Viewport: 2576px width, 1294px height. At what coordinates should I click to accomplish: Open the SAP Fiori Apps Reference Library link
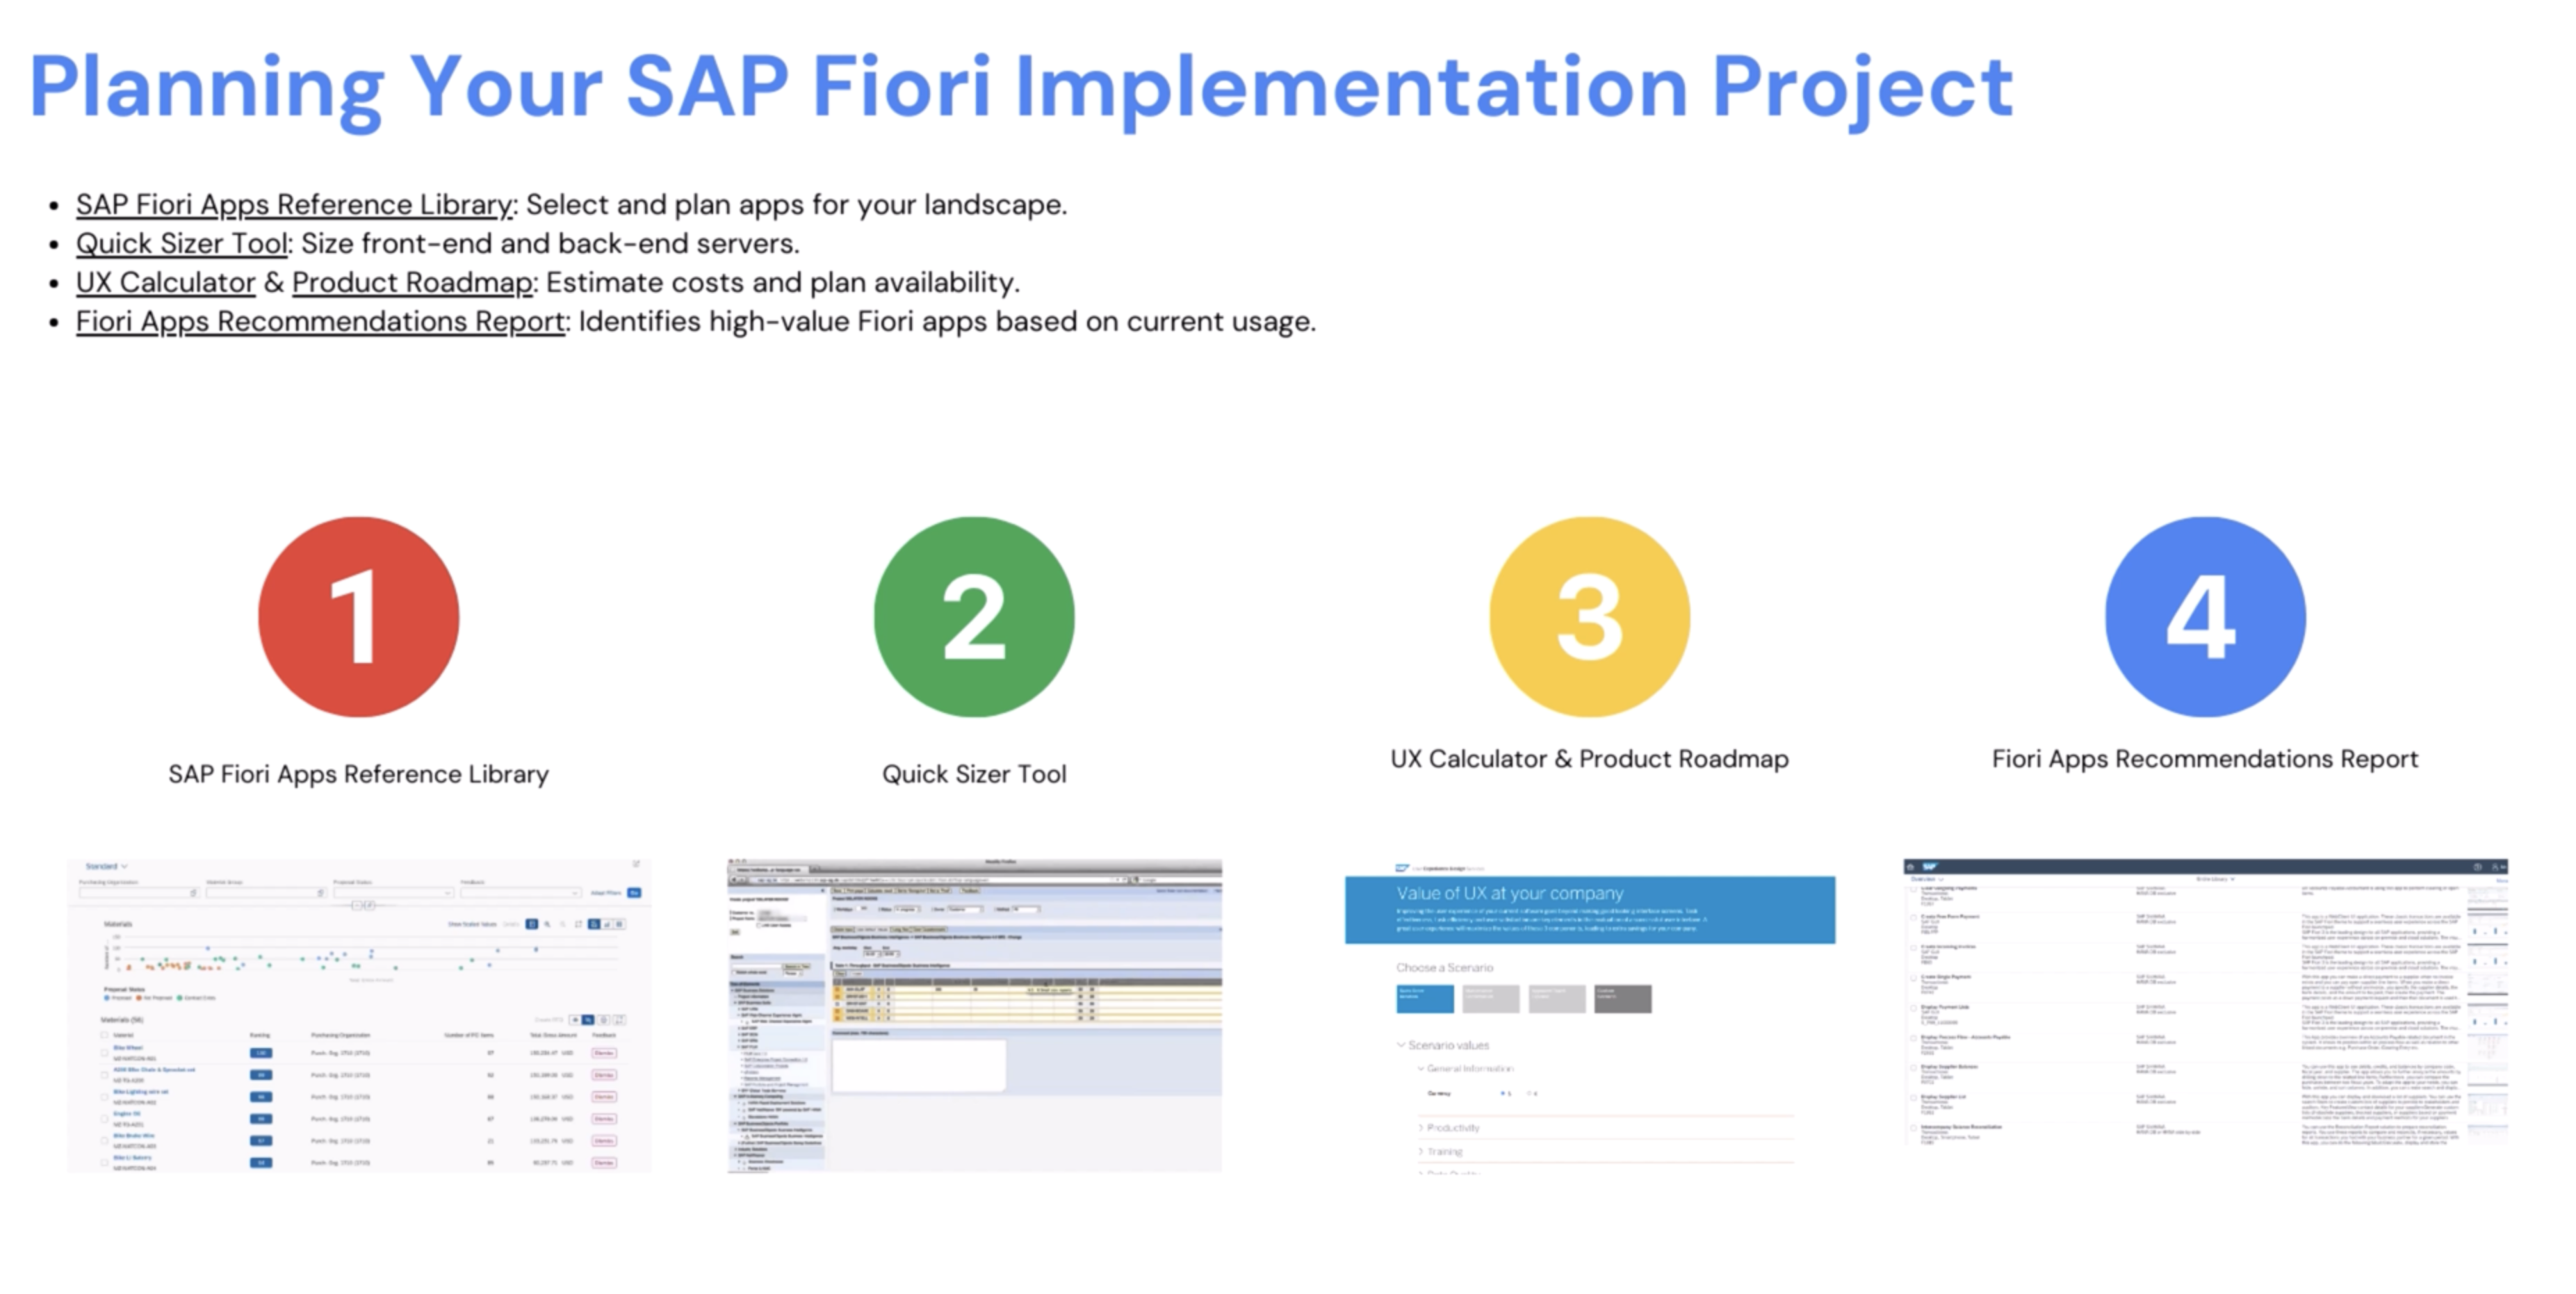click(294, 204)
